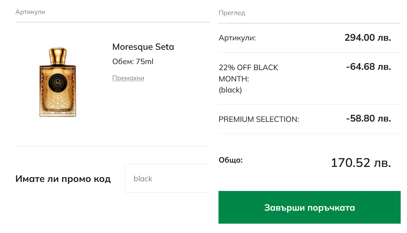
Task: Click the Премахни remove link
Action: coord(128,78)
